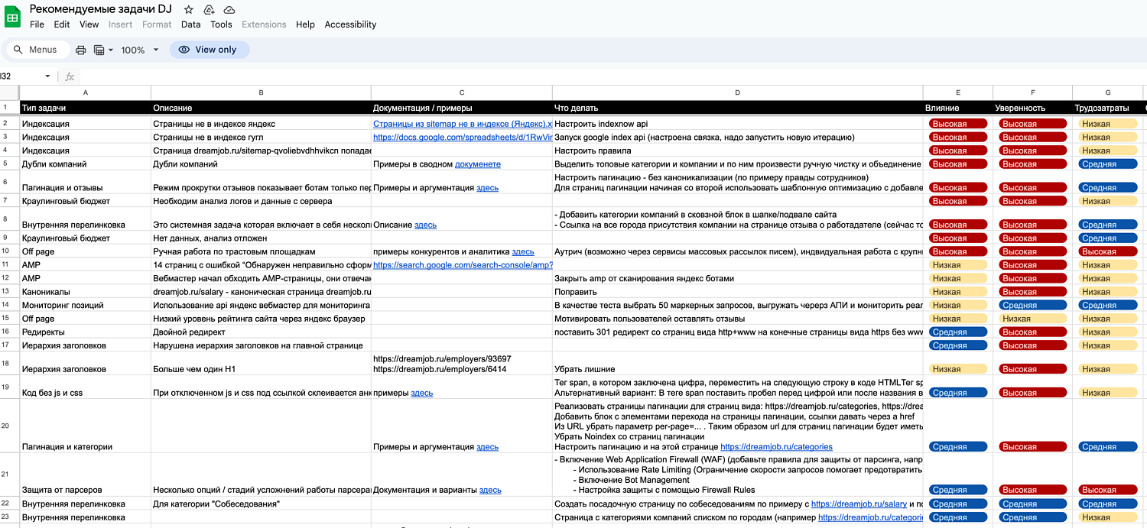Click the move-to-Drive folder icon
Image resolution: width=1147 pixels, height=528 pixels.
tap(210, 9)
